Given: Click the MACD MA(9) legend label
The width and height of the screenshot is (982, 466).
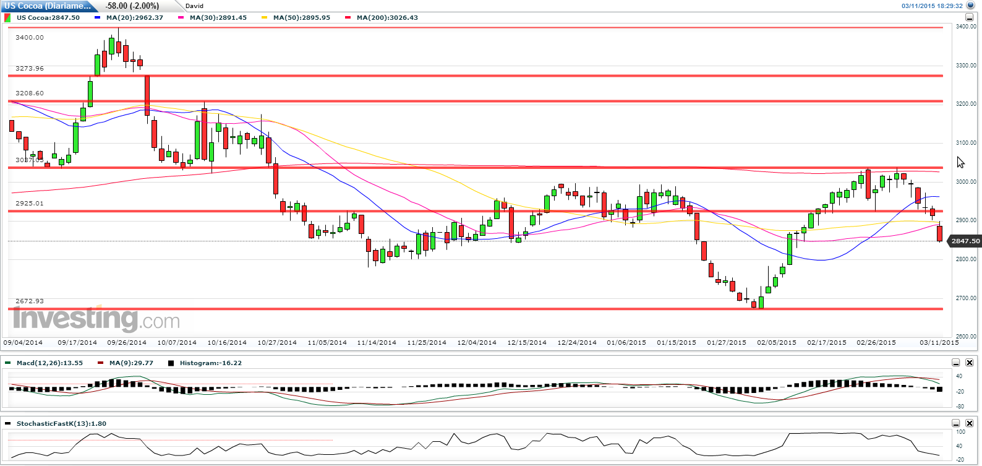Looking at the screenshot, I should coord(131,363).
